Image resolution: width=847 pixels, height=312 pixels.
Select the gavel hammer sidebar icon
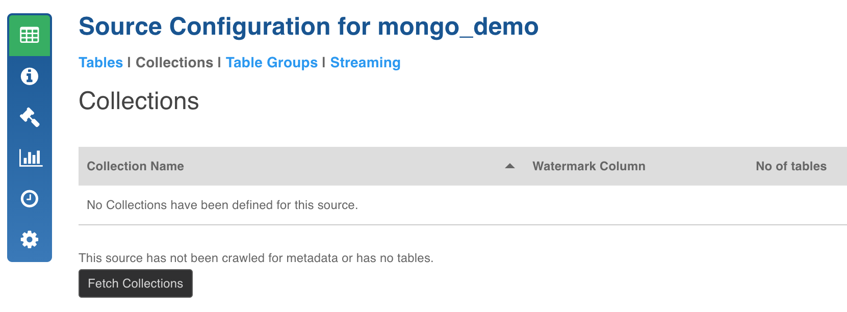pyautogui.click(x=30, y=117)
